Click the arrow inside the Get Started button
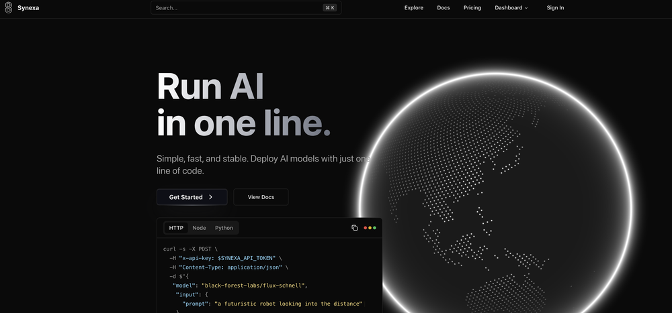672x313 pixels. click(x=210, y=197)
